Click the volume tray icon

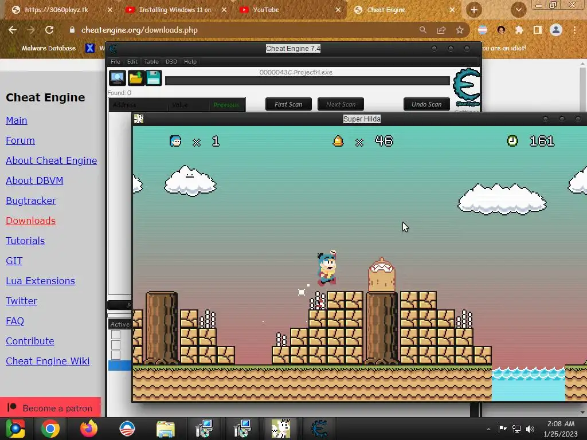[530, 429]
